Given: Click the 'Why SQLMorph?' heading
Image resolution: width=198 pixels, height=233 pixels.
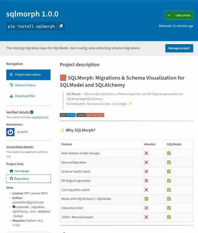Looking at the screenshot, I should click(81, 130).
